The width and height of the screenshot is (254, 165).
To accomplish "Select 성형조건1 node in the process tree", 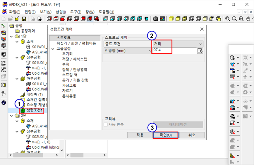I will (x=35, y=110).
